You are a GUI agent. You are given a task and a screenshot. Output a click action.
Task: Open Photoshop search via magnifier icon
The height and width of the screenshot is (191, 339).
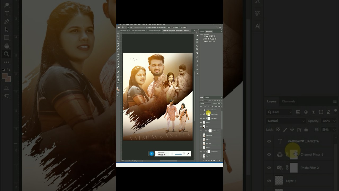[x=217, y=27]
